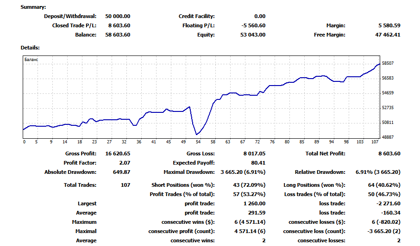Click the Total Net Profit value 8 603.60

tap(389, 154)
